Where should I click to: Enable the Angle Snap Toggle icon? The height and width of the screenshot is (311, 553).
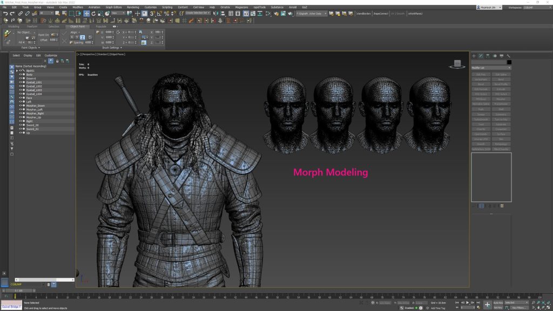pyautogui.click(x=159, y=13)
